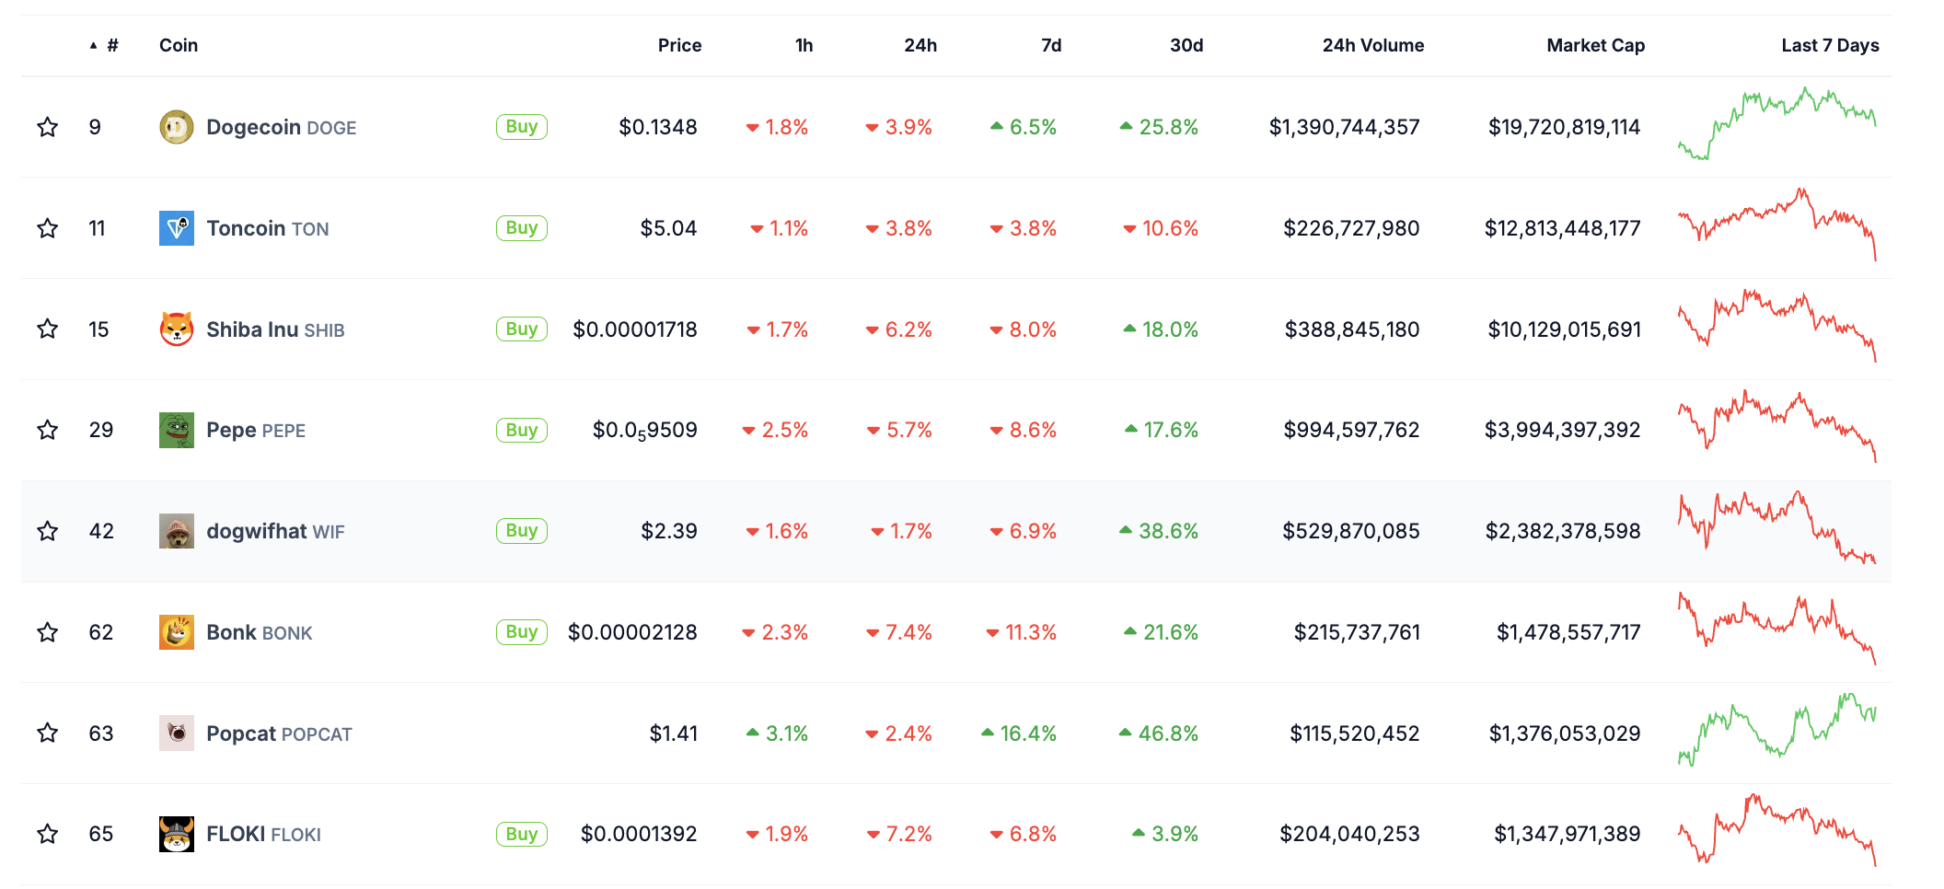This screenshot has width=1944, height=889.
Task: Click Buy in the Shiba Inu row
Action: click(522, 329)
